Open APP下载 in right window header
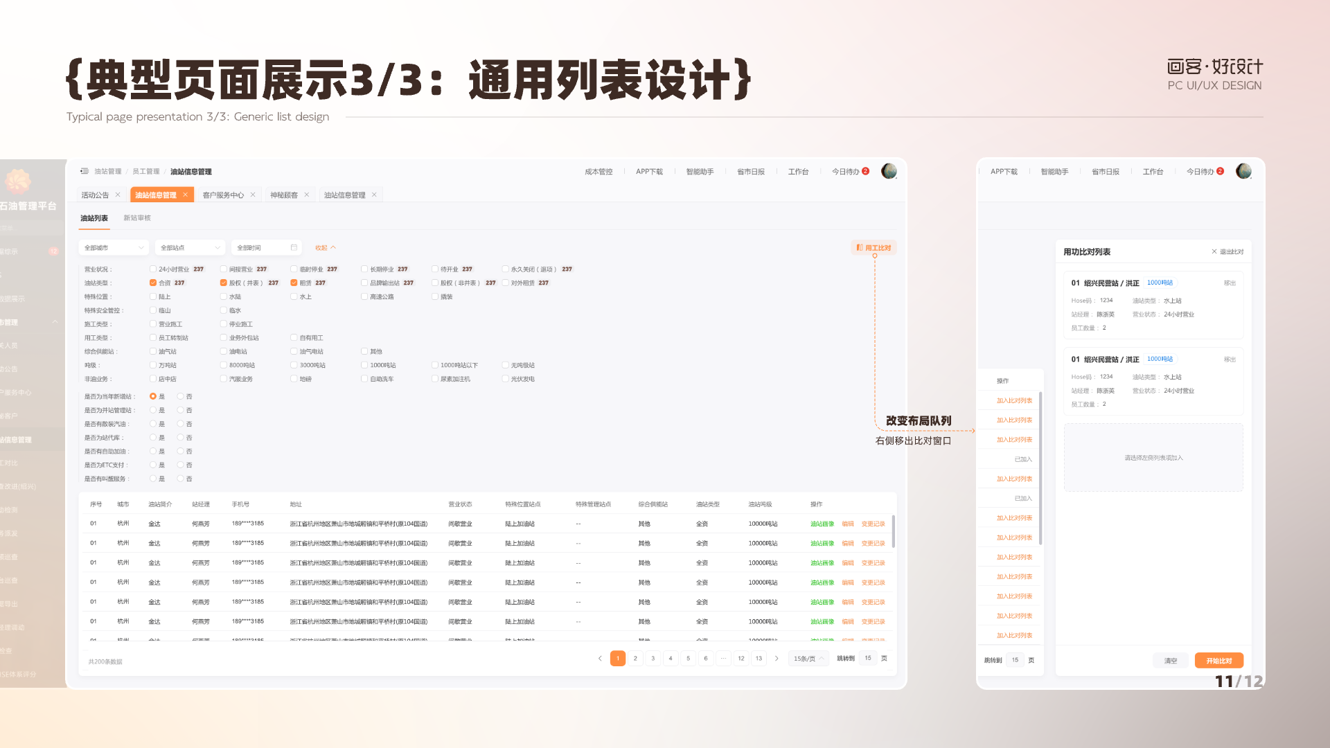 tap(1004, 172)
